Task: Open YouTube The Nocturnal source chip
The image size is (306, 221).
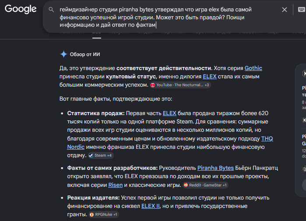Action: click(180, 85)
